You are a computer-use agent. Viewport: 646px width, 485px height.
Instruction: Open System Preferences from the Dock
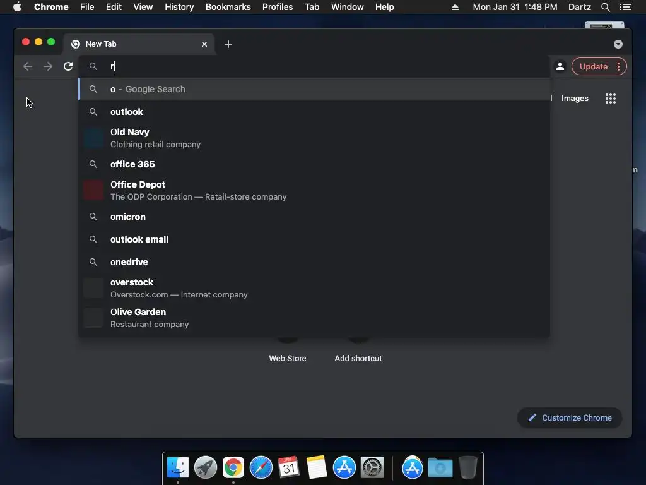pyautogui.click(x=372, y=468)
